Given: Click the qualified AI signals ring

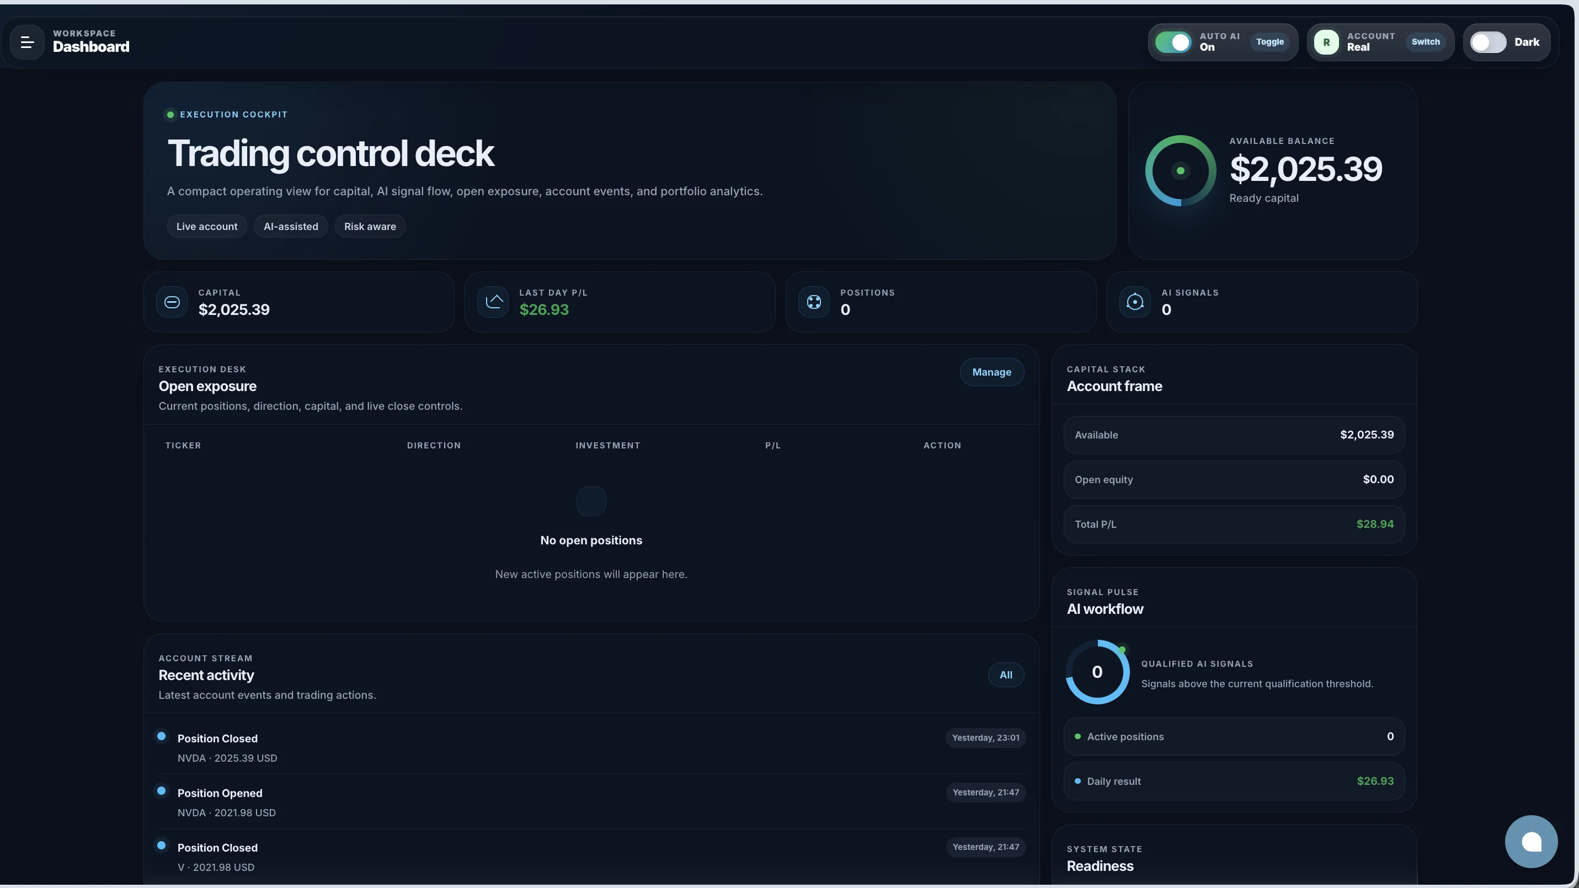Looking at the screenshot, I should [x=1097, y=672].
